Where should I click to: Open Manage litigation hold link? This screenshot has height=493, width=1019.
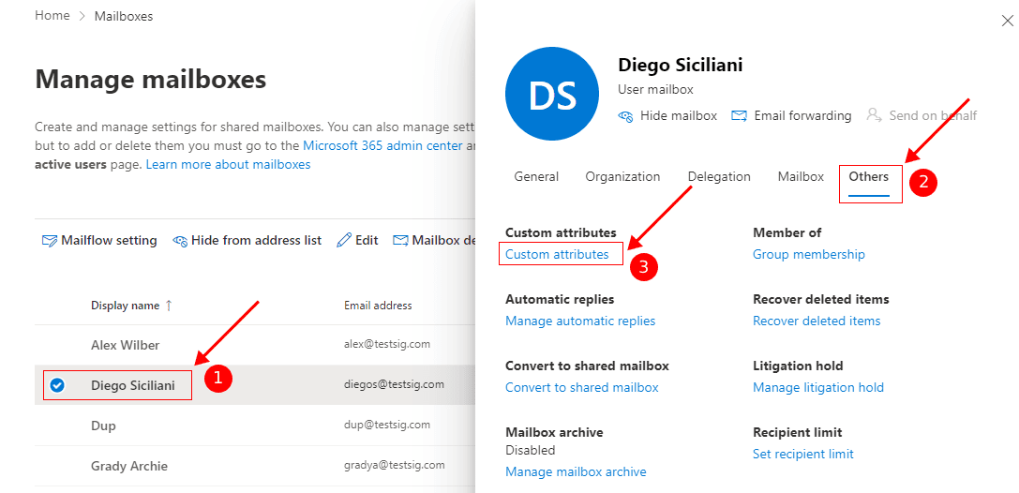coord(817,387)
